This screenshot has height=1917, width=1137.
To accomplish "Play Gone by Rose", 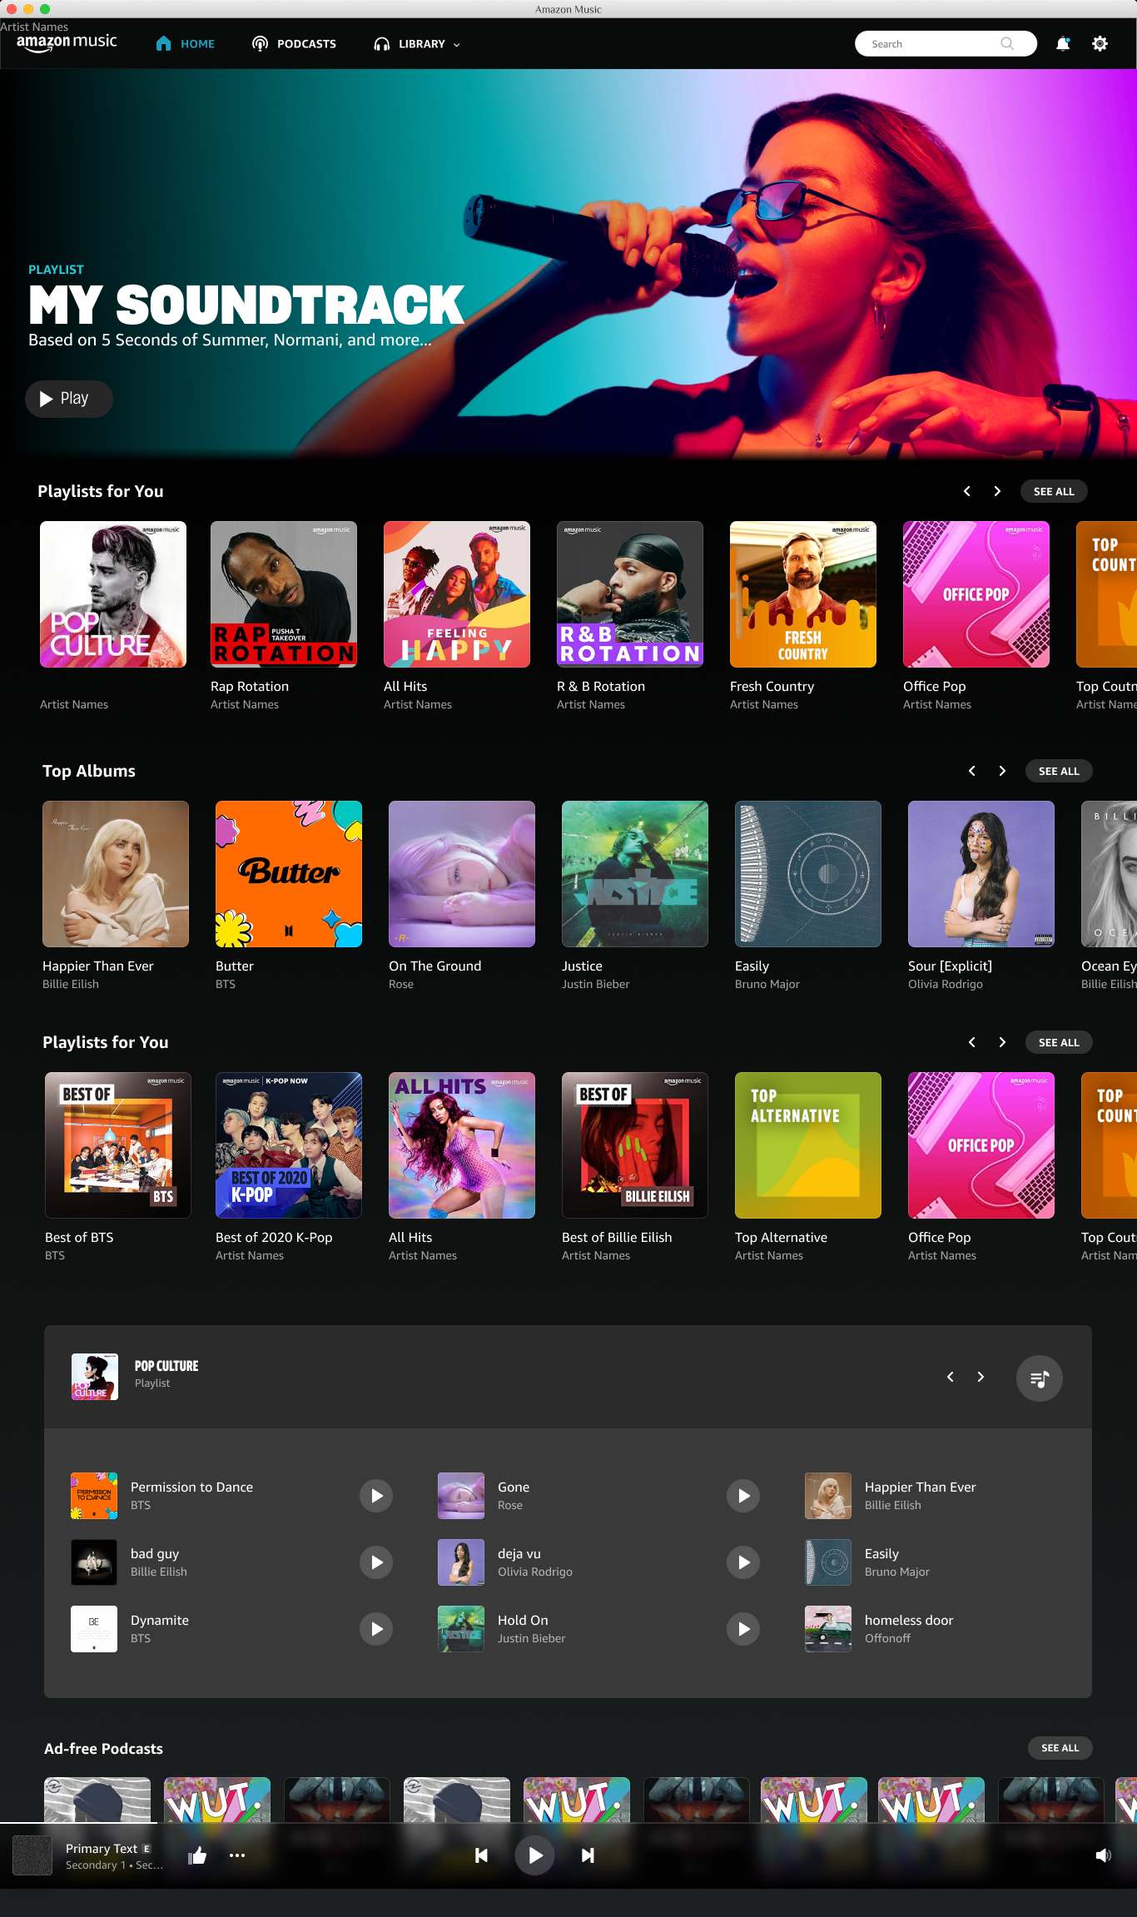I will click(743, 1496).
